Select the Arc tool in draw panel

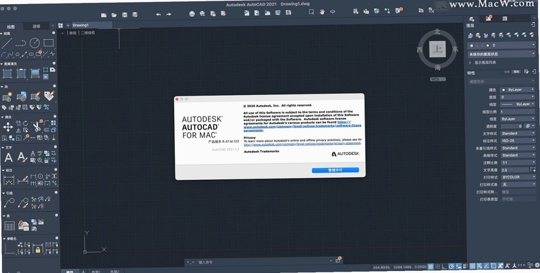(4, 55)
